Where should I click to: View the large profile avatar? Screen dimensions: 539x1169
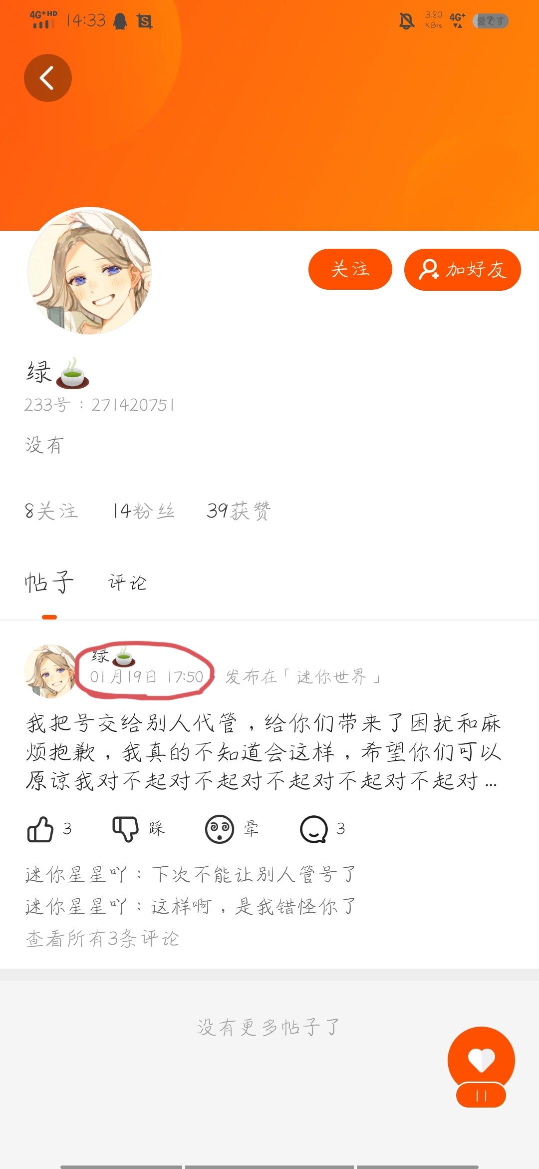coord(90,271)
